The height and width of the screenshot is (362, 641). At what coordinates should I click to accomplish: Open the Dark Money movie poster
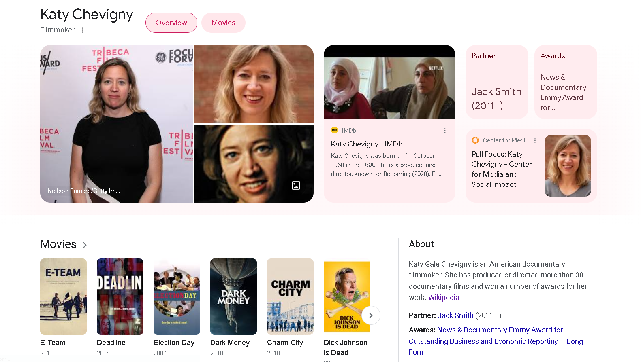pos(233,296)
